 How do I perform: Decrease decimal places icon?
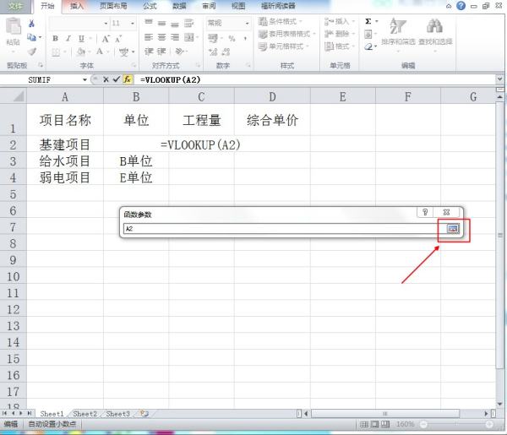point(226,52)
